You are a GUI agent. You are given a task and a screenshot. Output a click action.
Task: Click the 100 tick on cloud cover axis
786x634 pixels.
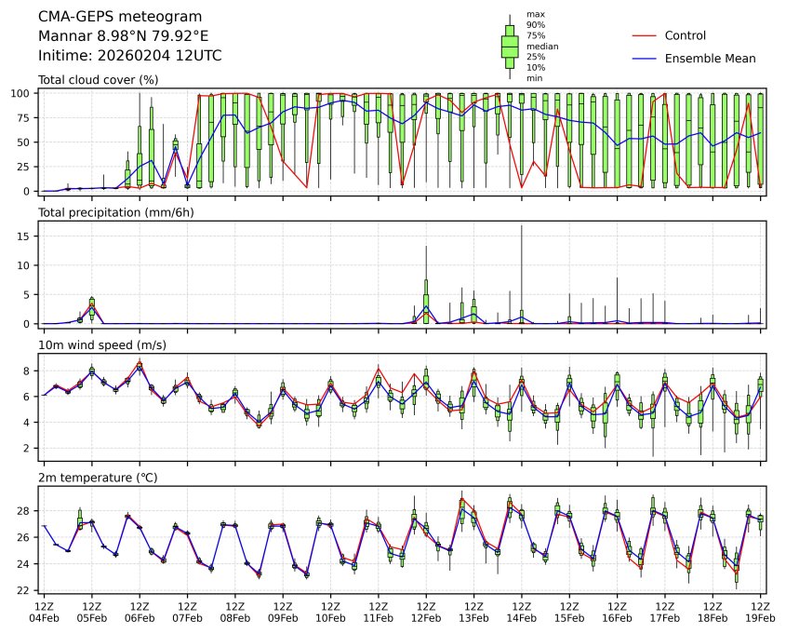[x=25, y=93]
